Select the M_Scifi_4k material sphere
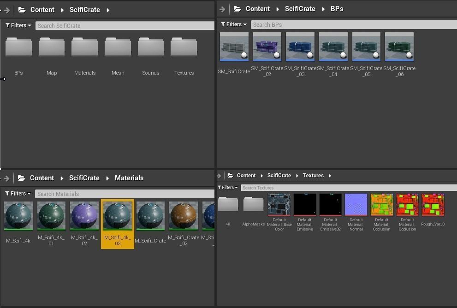The height and width of the screenshot is (308, 457). coord(18,216)
